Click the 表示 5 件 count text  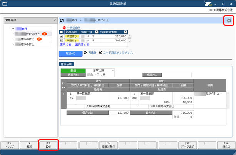coord(66,45)
